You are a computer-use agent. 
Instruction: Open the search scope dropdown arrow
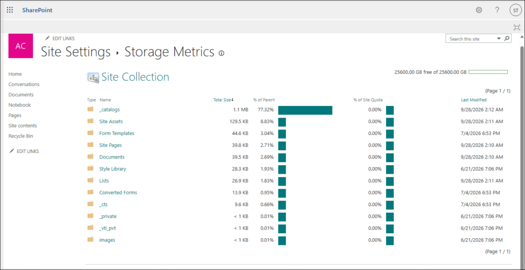[x=499, y=38]
